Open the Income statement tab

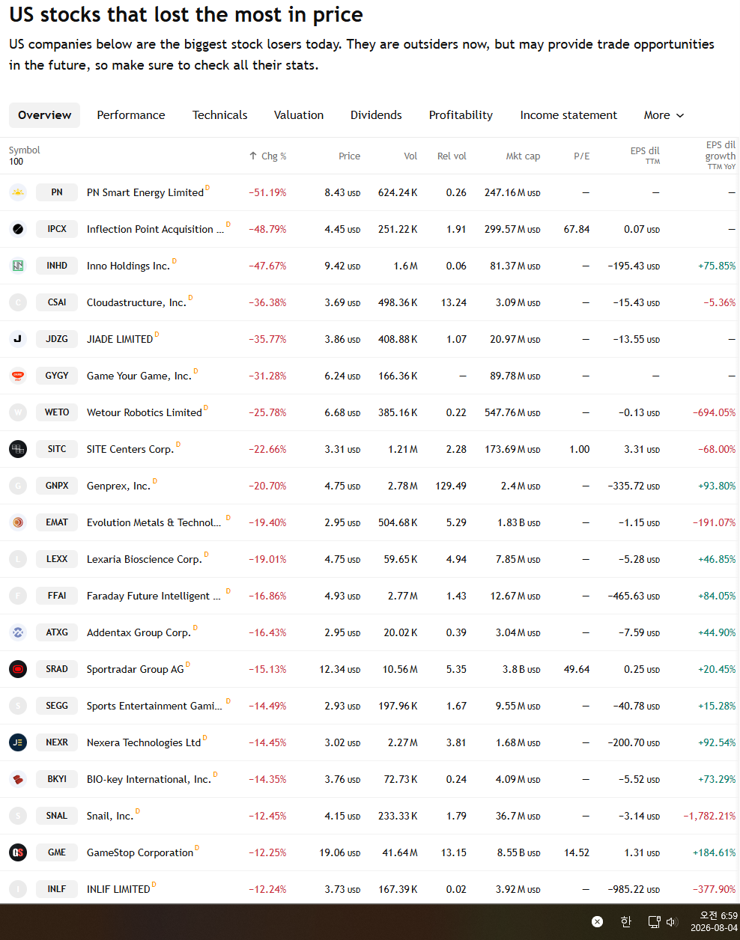pos(568,115)
